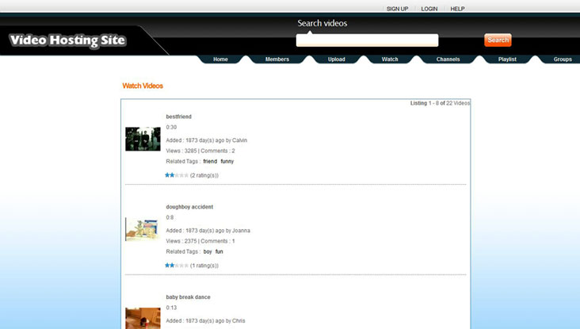
Task: Click the Watch Videos heading
Action: (143, 86)
